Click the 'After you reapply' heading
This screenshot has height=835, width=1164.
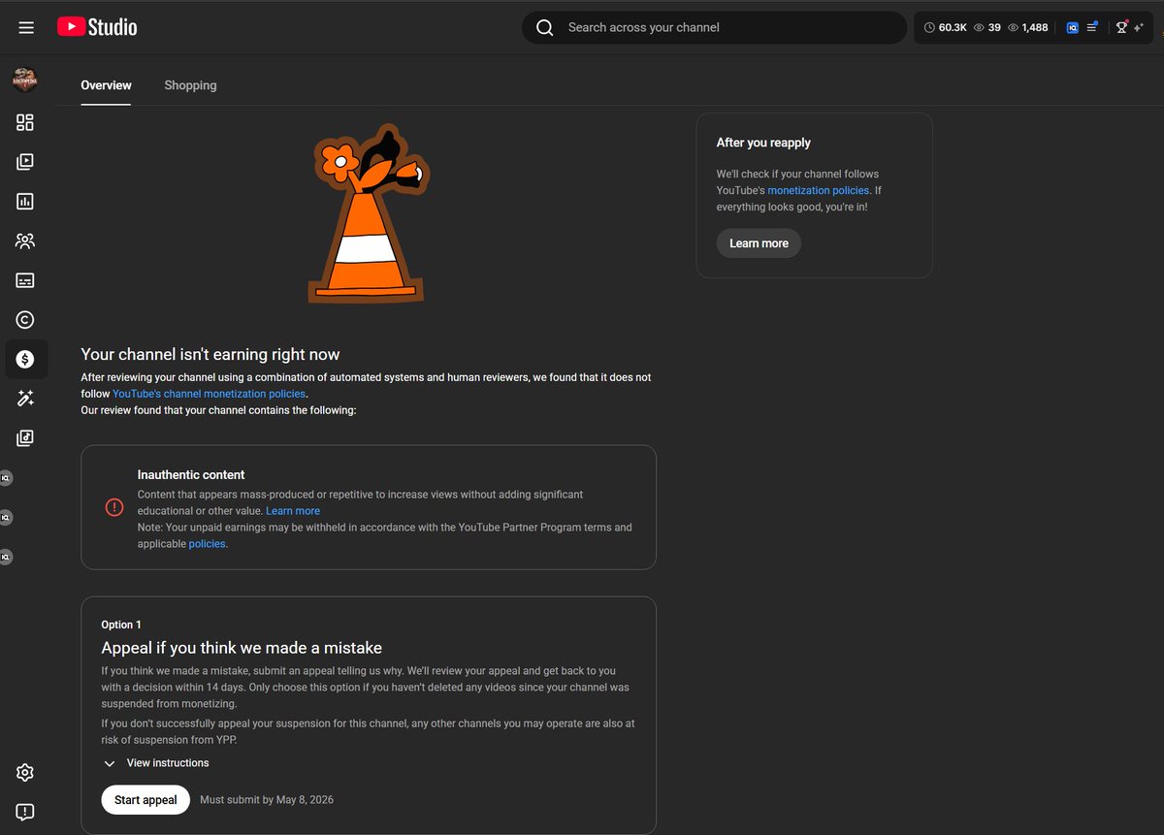tap(763, 143)
